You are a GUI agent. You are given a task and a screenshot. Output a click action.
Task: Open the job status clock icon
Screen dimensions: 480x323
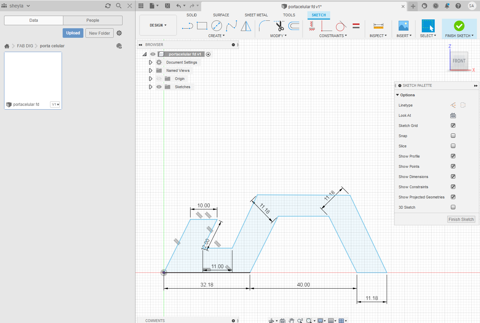[436, 6]
